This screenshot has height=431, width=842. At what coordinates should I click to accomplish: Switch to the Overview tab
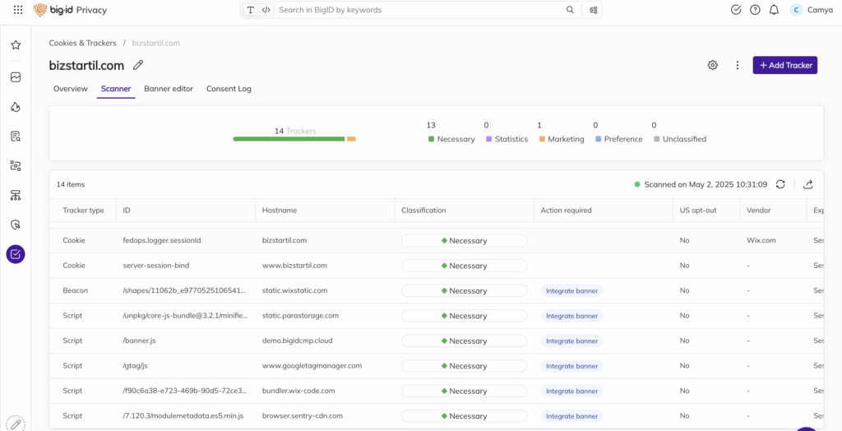coord(71,89)
